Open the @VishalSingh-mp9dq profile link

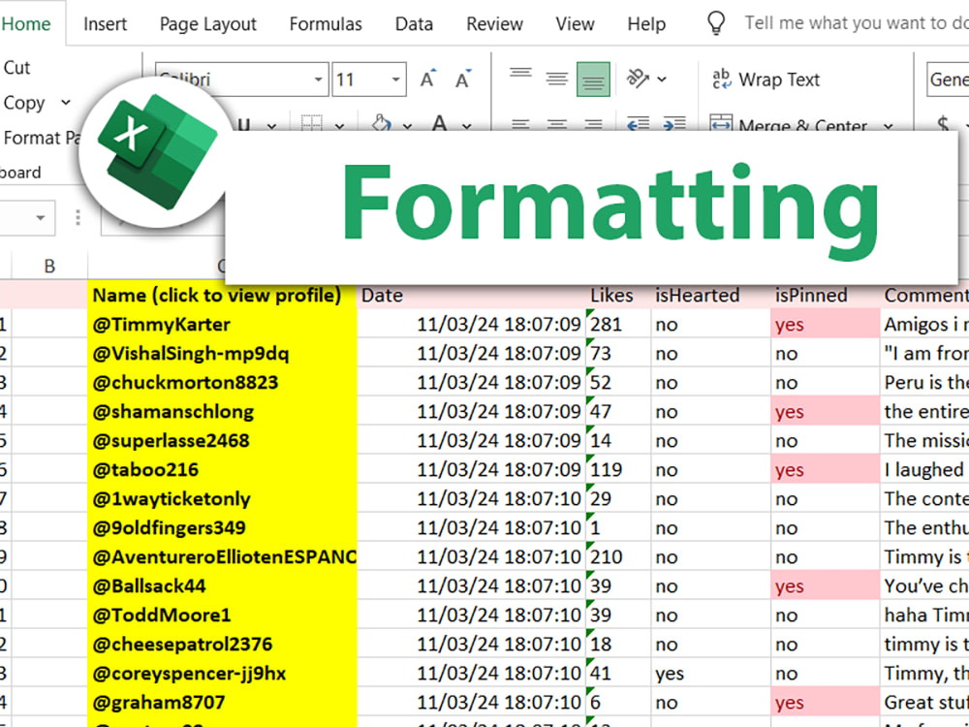coord(191,354)
